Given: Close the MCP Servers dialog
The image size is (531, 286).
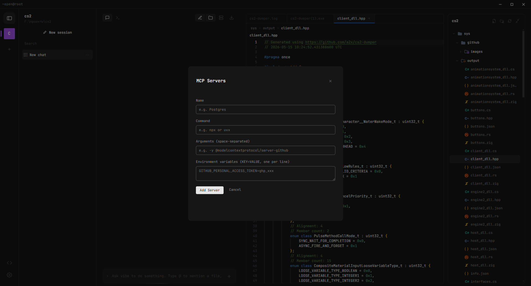Looking at the screenshot, I should 330,81.
